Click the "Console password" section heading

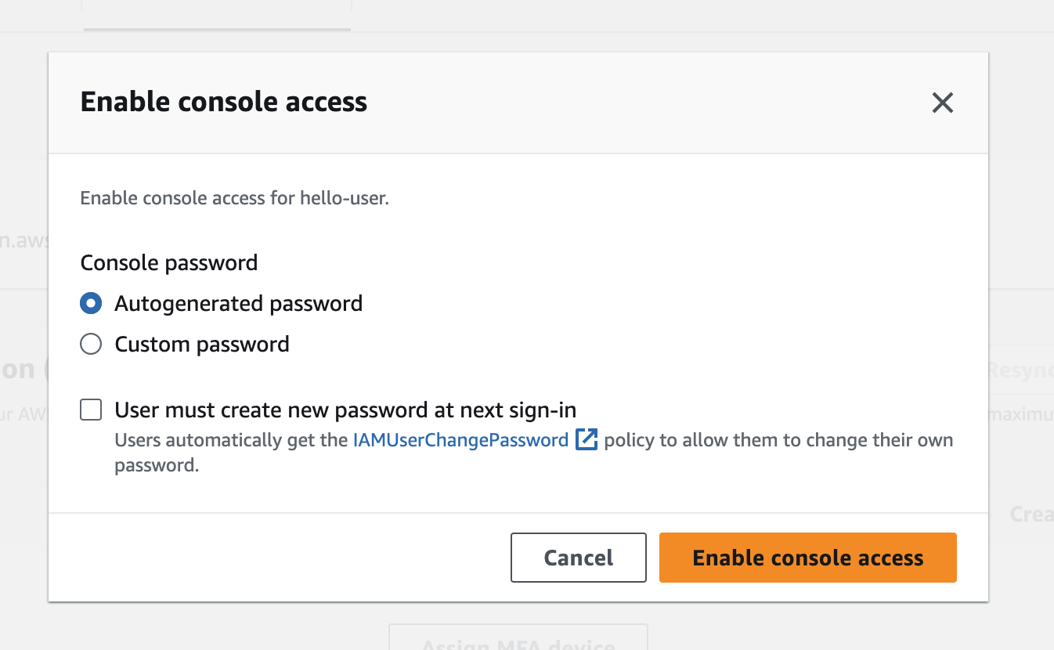pos(169,262)
